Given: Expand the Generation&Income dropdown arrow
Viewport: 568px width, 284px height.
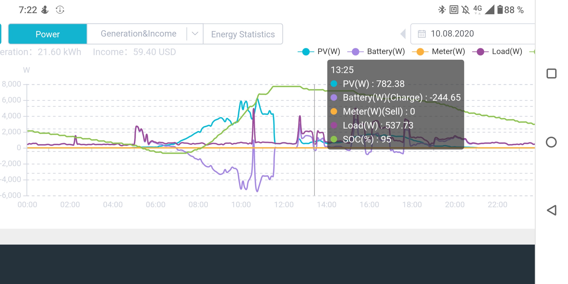Looking at the screenshot, I should 195,34.
